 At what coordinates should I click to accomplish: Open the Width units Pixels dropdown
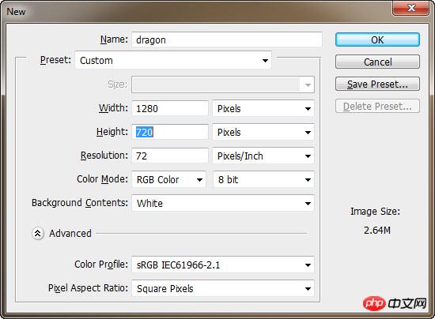[x=263, y=108]
